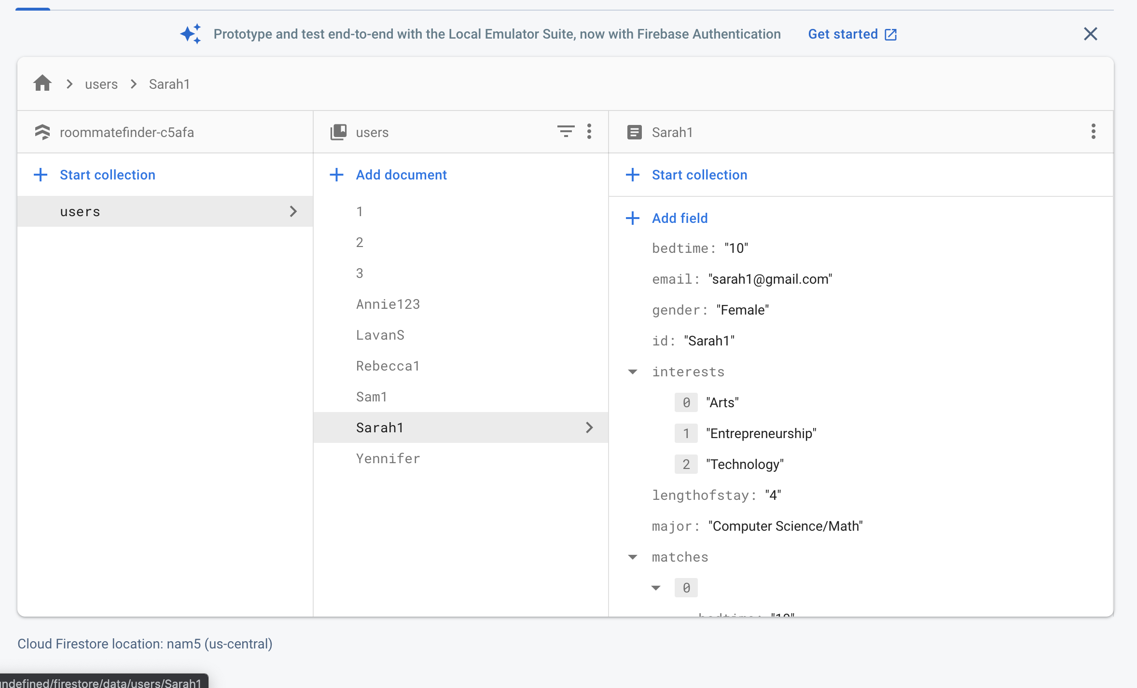This screenshot has height=688, width=1137.
Task: Dismiss the Emulator Suite banner
Action: coord(1090,34)
